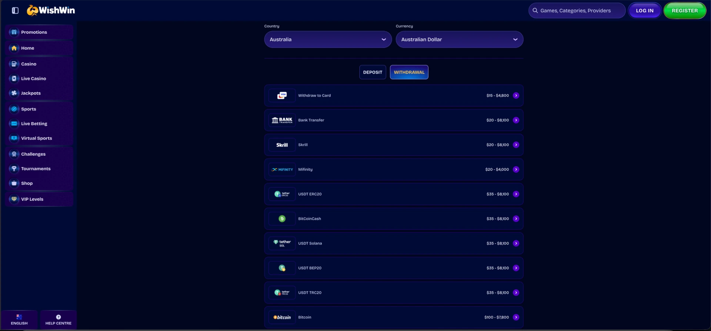Switch to the Deposit tab
Screen dimensions: 711x331
tap(373, 72)
